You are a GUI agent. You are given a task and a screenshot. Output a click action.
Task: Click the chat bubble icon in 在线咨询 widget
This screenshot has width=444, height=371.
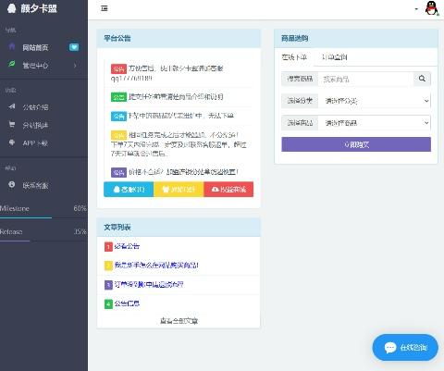pos(390,348)
